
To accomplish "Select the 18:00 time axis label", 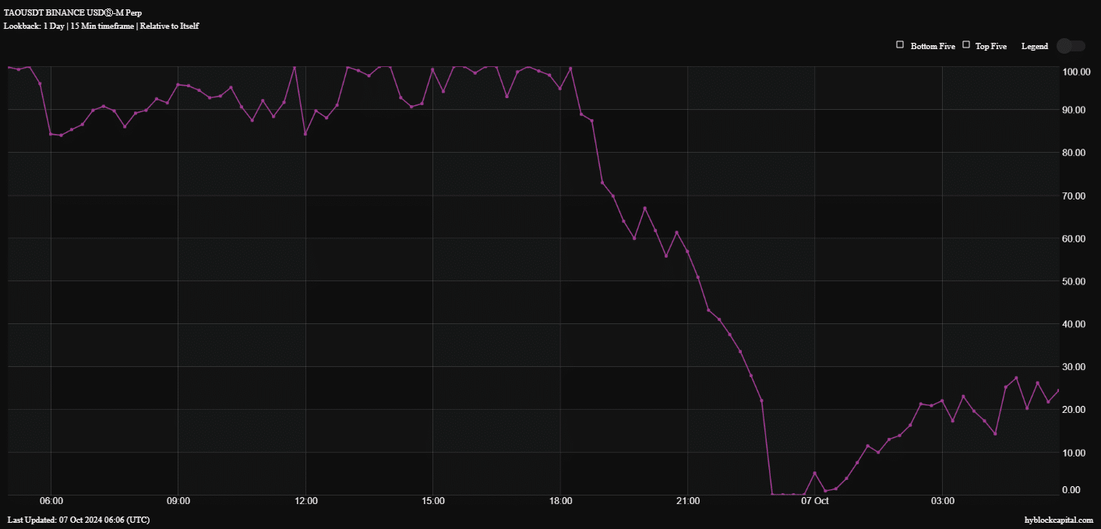I will 560,501.
